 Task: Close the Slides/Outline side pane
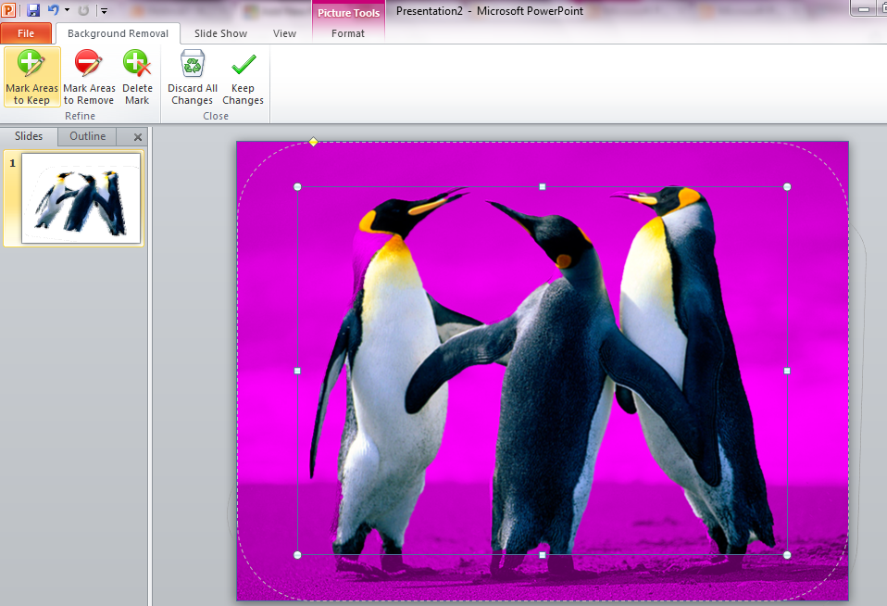138,137
